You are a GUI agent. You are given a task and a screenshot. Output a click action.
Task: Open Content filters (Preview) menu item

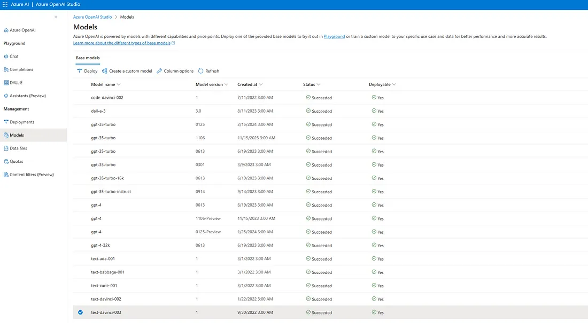click(x=32, y=174)
